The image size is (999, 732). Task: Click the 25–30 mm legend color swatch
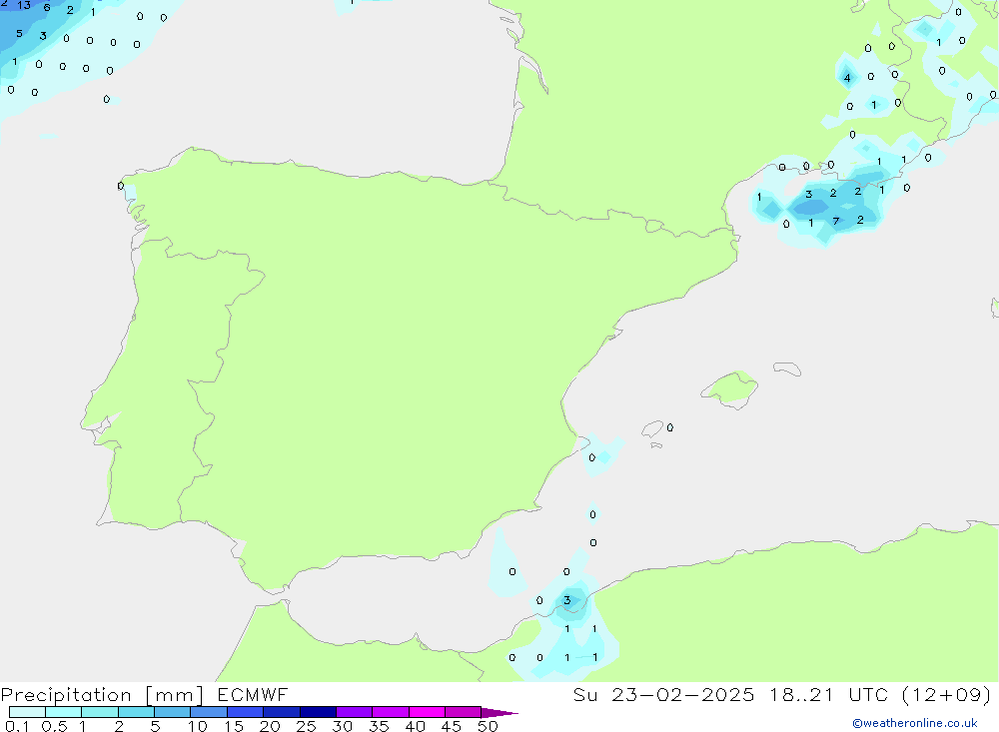pyautogui.click(x=318, y=712)
